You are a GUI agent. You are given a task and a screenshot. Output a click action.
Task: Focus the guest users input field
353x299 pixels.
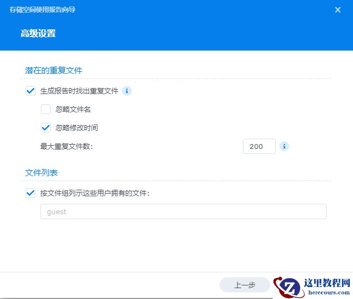coord(184,211)
